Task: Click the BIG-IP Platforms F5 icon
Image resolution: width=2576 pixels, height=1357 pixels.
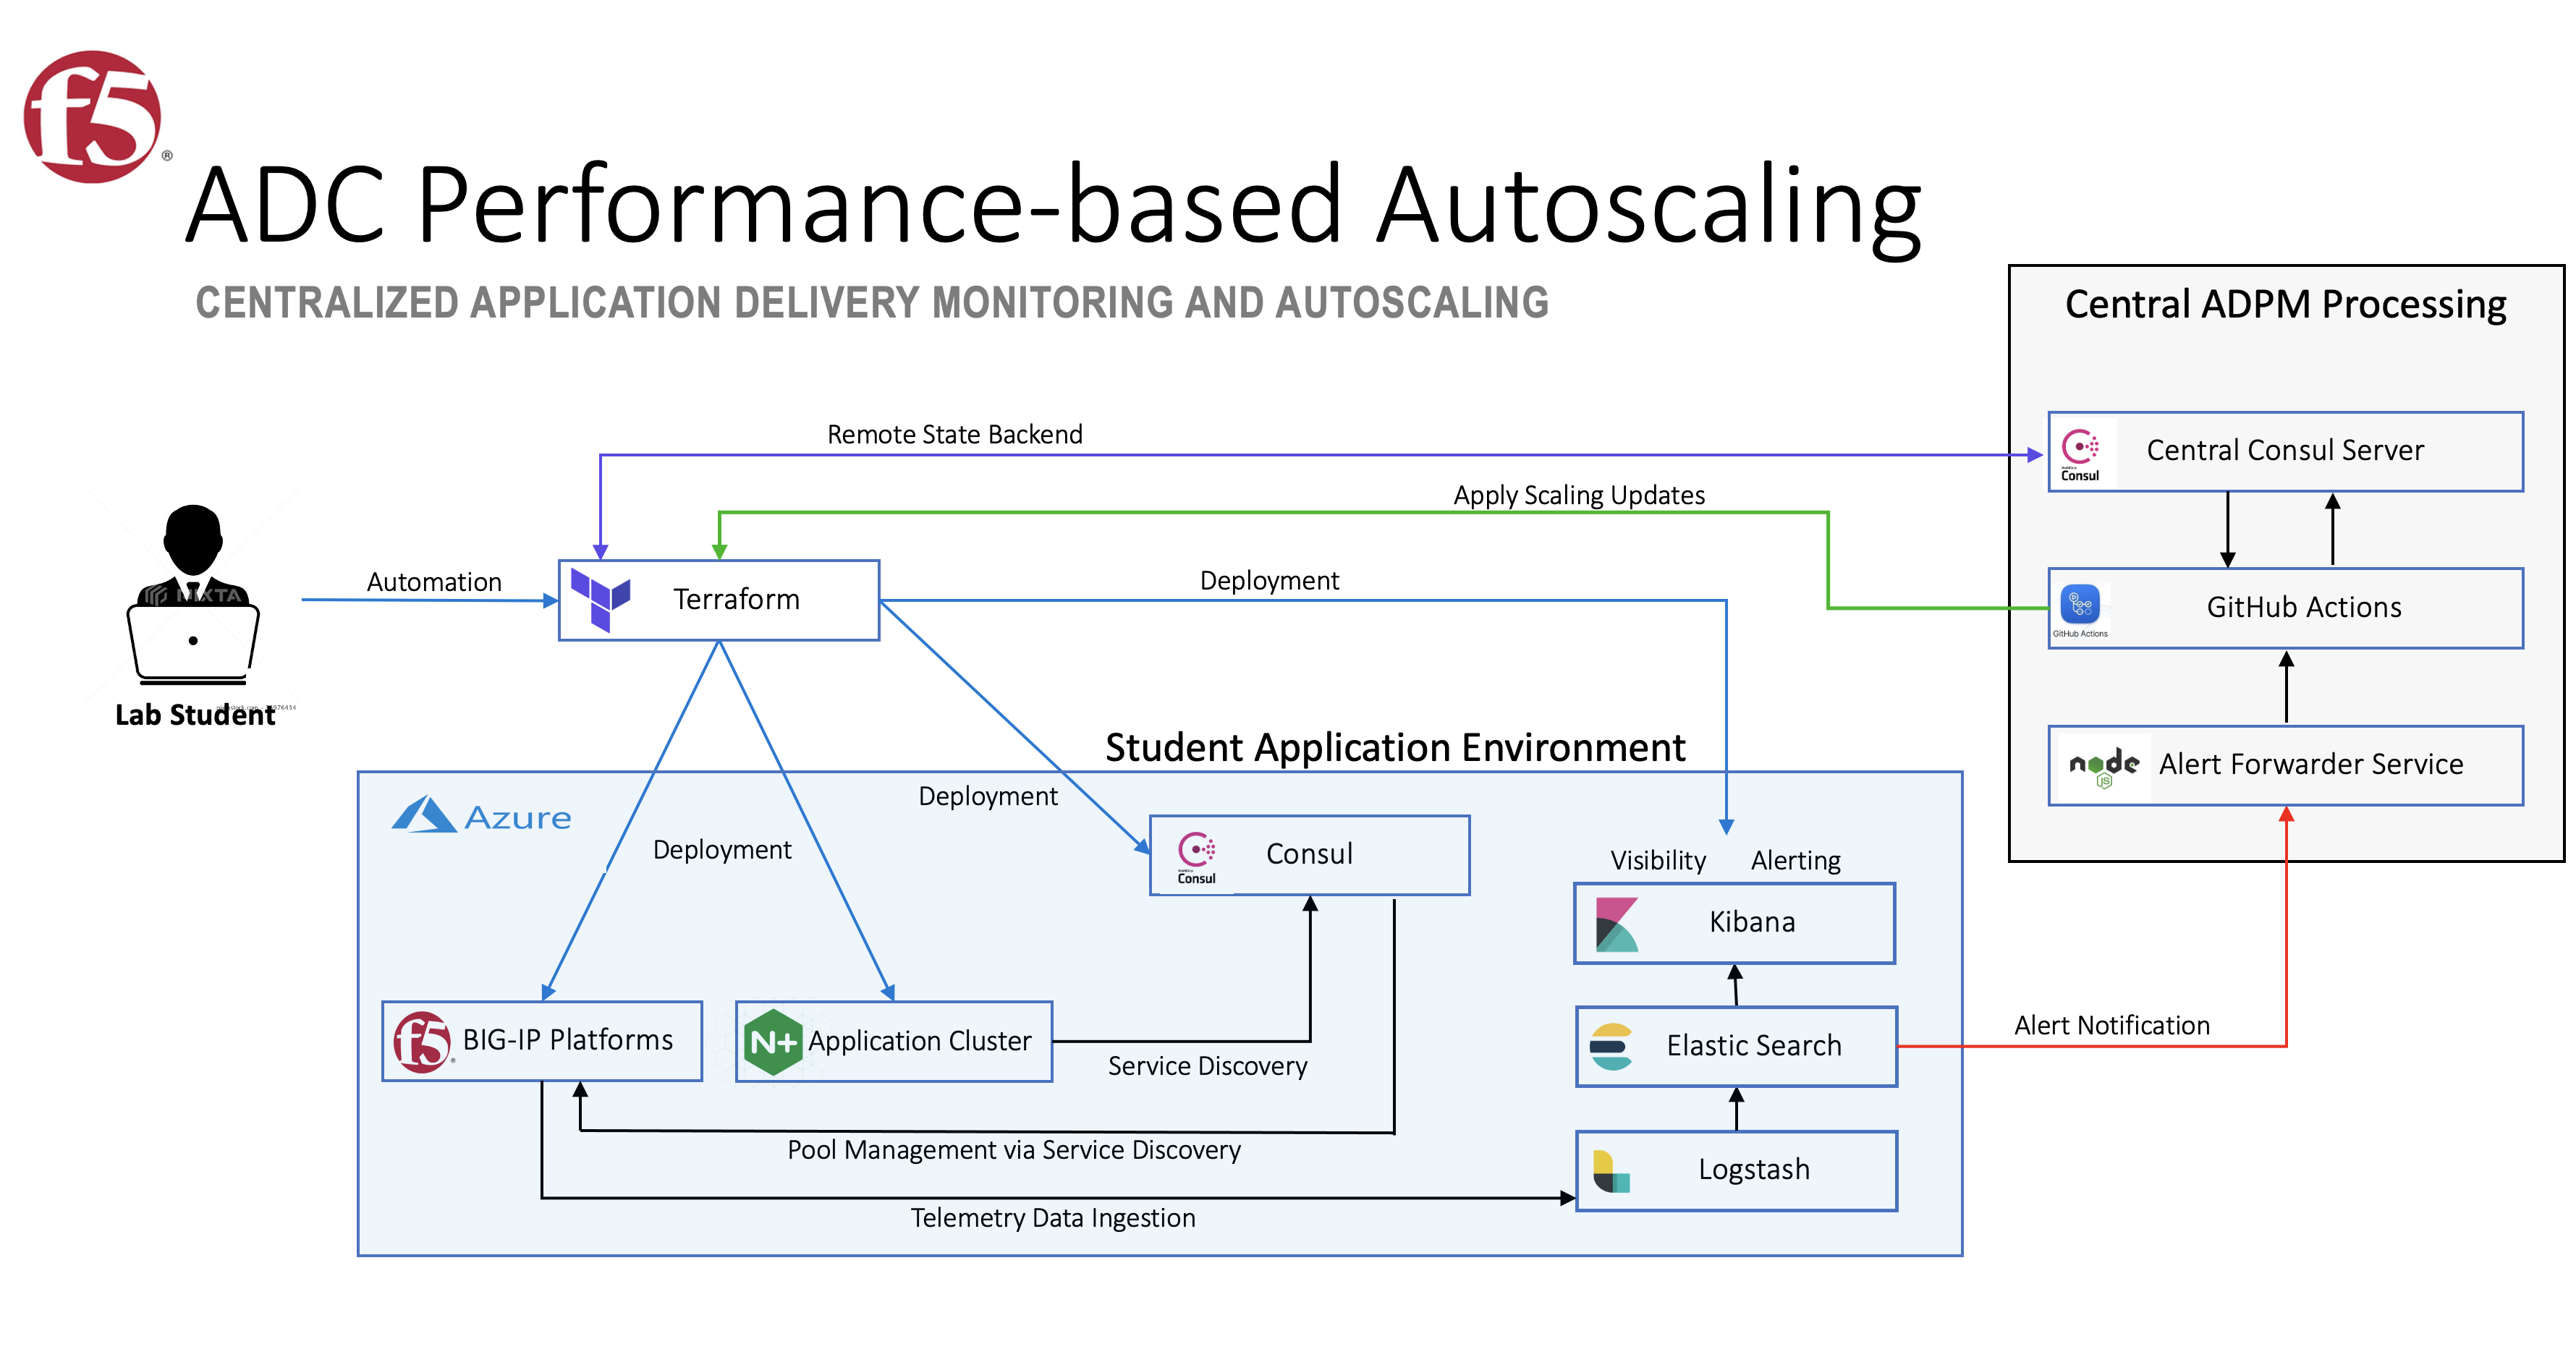Action: pos(422,1041)
